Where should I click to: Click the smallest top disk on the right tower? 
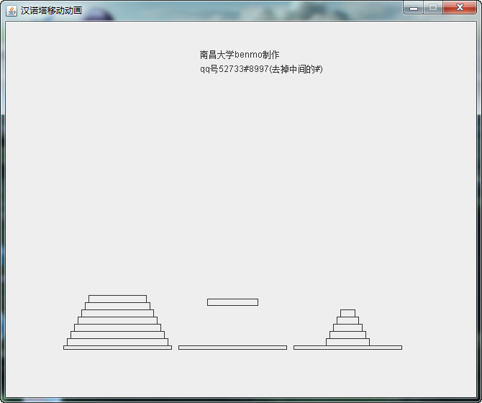(x=347, y=313)
